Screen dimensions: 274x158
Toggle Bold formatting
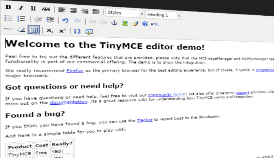tap(8, 7)
